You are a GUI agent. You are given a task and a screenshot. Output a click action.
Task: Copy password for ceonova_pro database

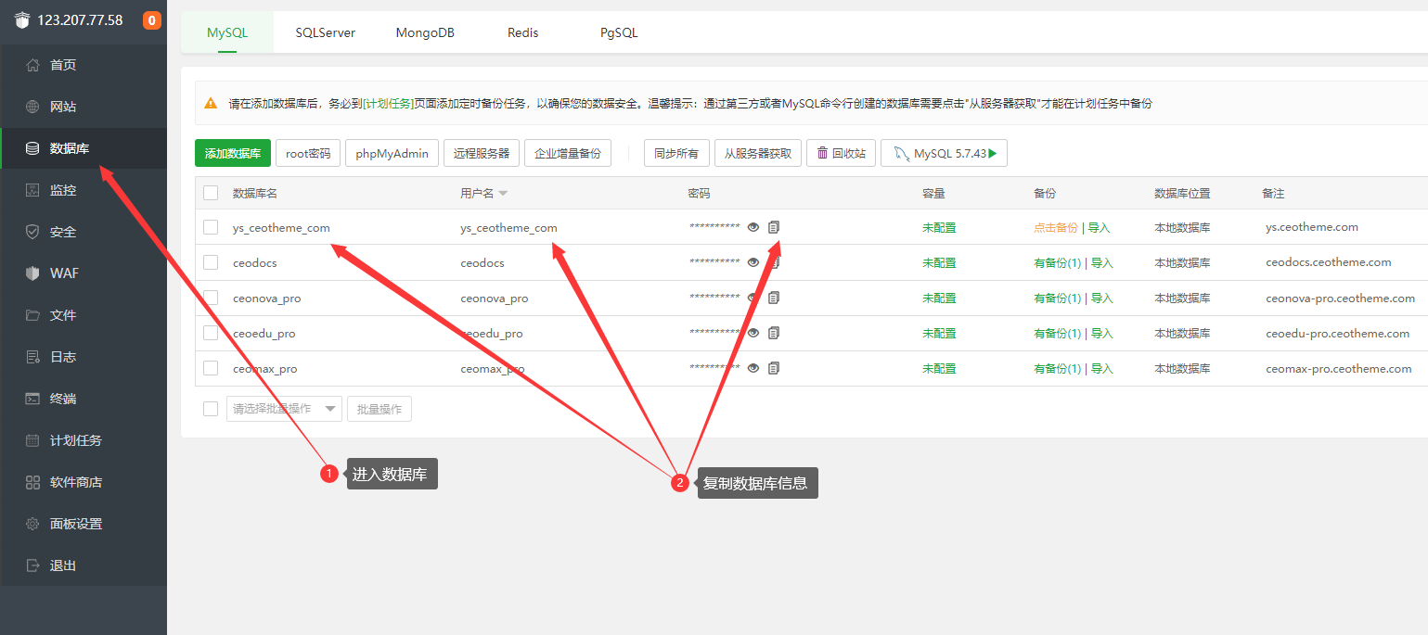click(774, 298)
